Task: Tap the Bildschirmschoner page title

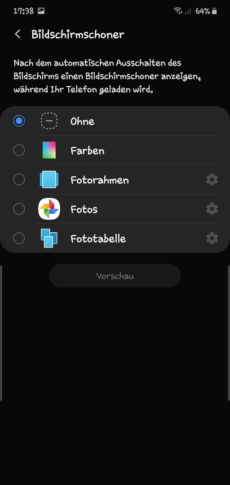Action: (x=78, y=34)
